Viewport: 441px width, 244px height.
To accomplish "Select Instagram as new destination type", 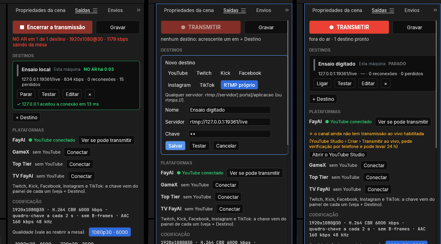I will pyautogui.click(x=179, y=85).
